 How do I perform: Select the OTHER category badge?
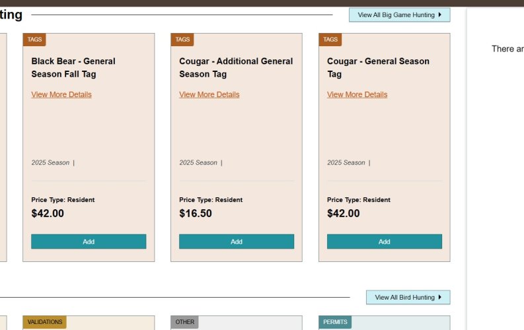point(185,322)
